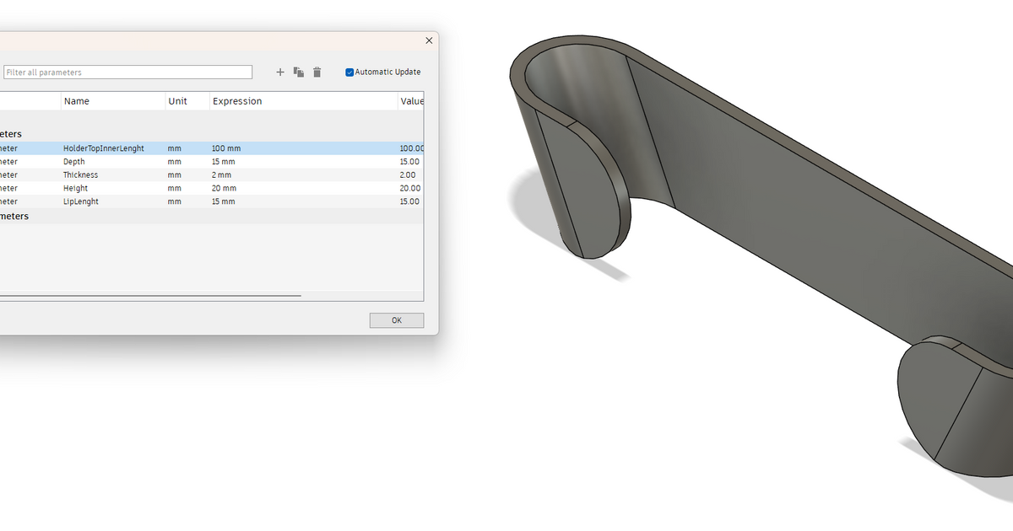Select the LipLenght parameter name
This screenshot has height=531, width=1013.
tap(81, 202)
